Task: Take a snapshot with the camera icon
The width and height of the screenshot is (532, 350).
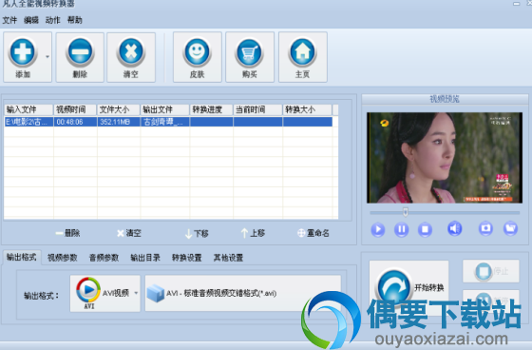Action: [x=485, y=228]
